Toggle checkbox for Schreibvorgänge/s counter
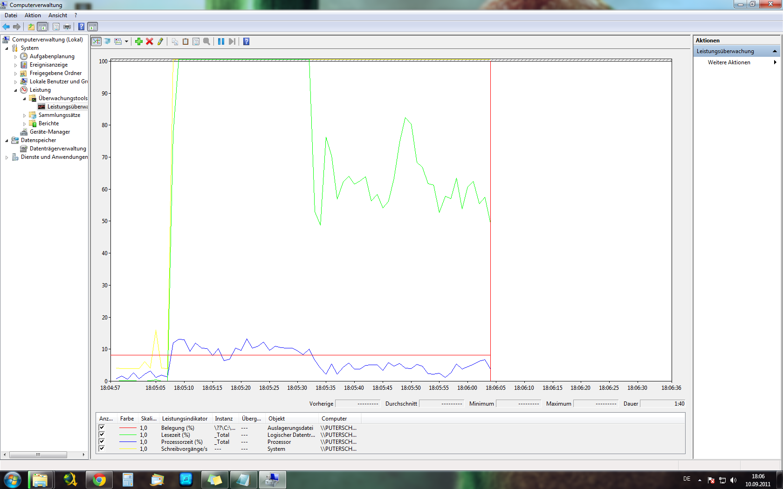 tap(102, 448)
